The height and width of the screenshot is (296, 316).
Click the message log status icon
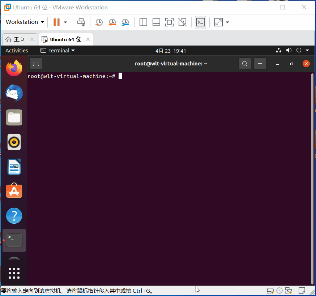tap(302, 291)
